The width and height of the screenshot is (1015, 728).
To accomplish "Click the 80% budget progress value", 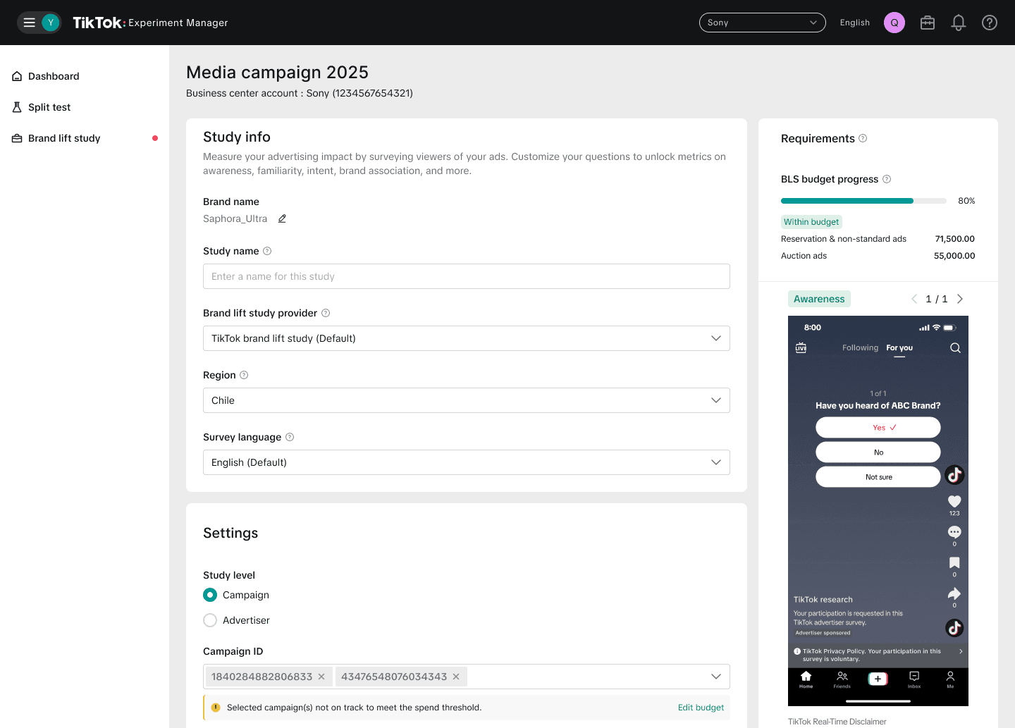I will 966,201.
